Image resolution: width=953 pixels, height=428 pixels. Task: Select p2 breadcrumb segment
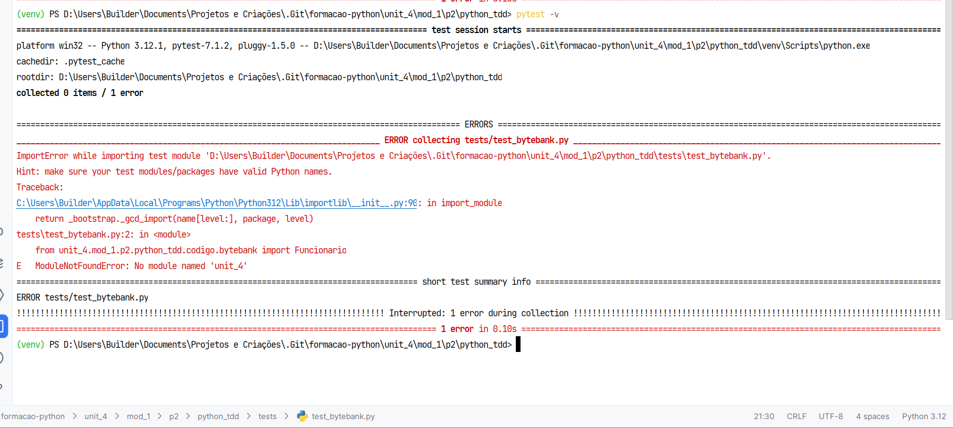(x=174, y=416)
